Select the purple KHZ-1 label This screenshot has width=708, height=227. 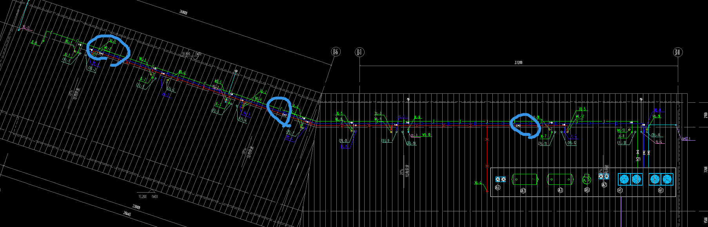point(686,139)
